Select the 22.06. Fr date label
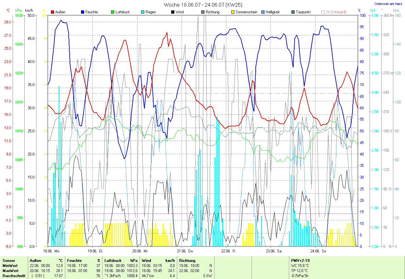 point(229,251)
